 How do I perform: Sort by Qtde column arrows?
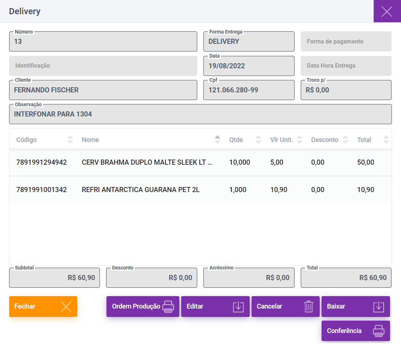(x=258, y=139)
